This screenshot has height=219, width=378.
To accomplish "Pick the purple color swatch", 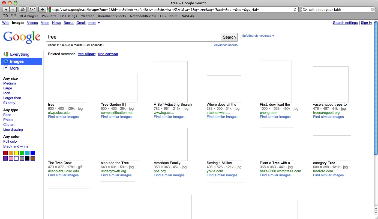I will coord(5,158).
